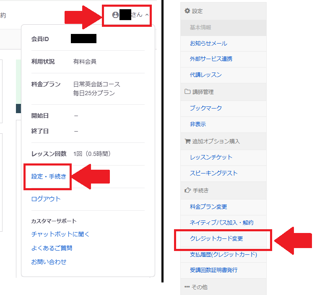
Task: Collapse the account dropdown chevron
Action: click(147, 15)
